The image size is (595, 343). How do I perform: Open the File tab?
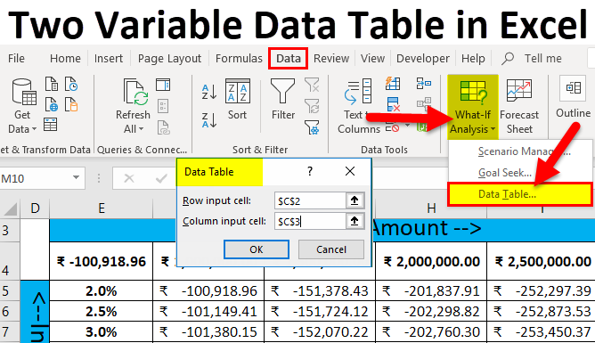pos(16,59)
